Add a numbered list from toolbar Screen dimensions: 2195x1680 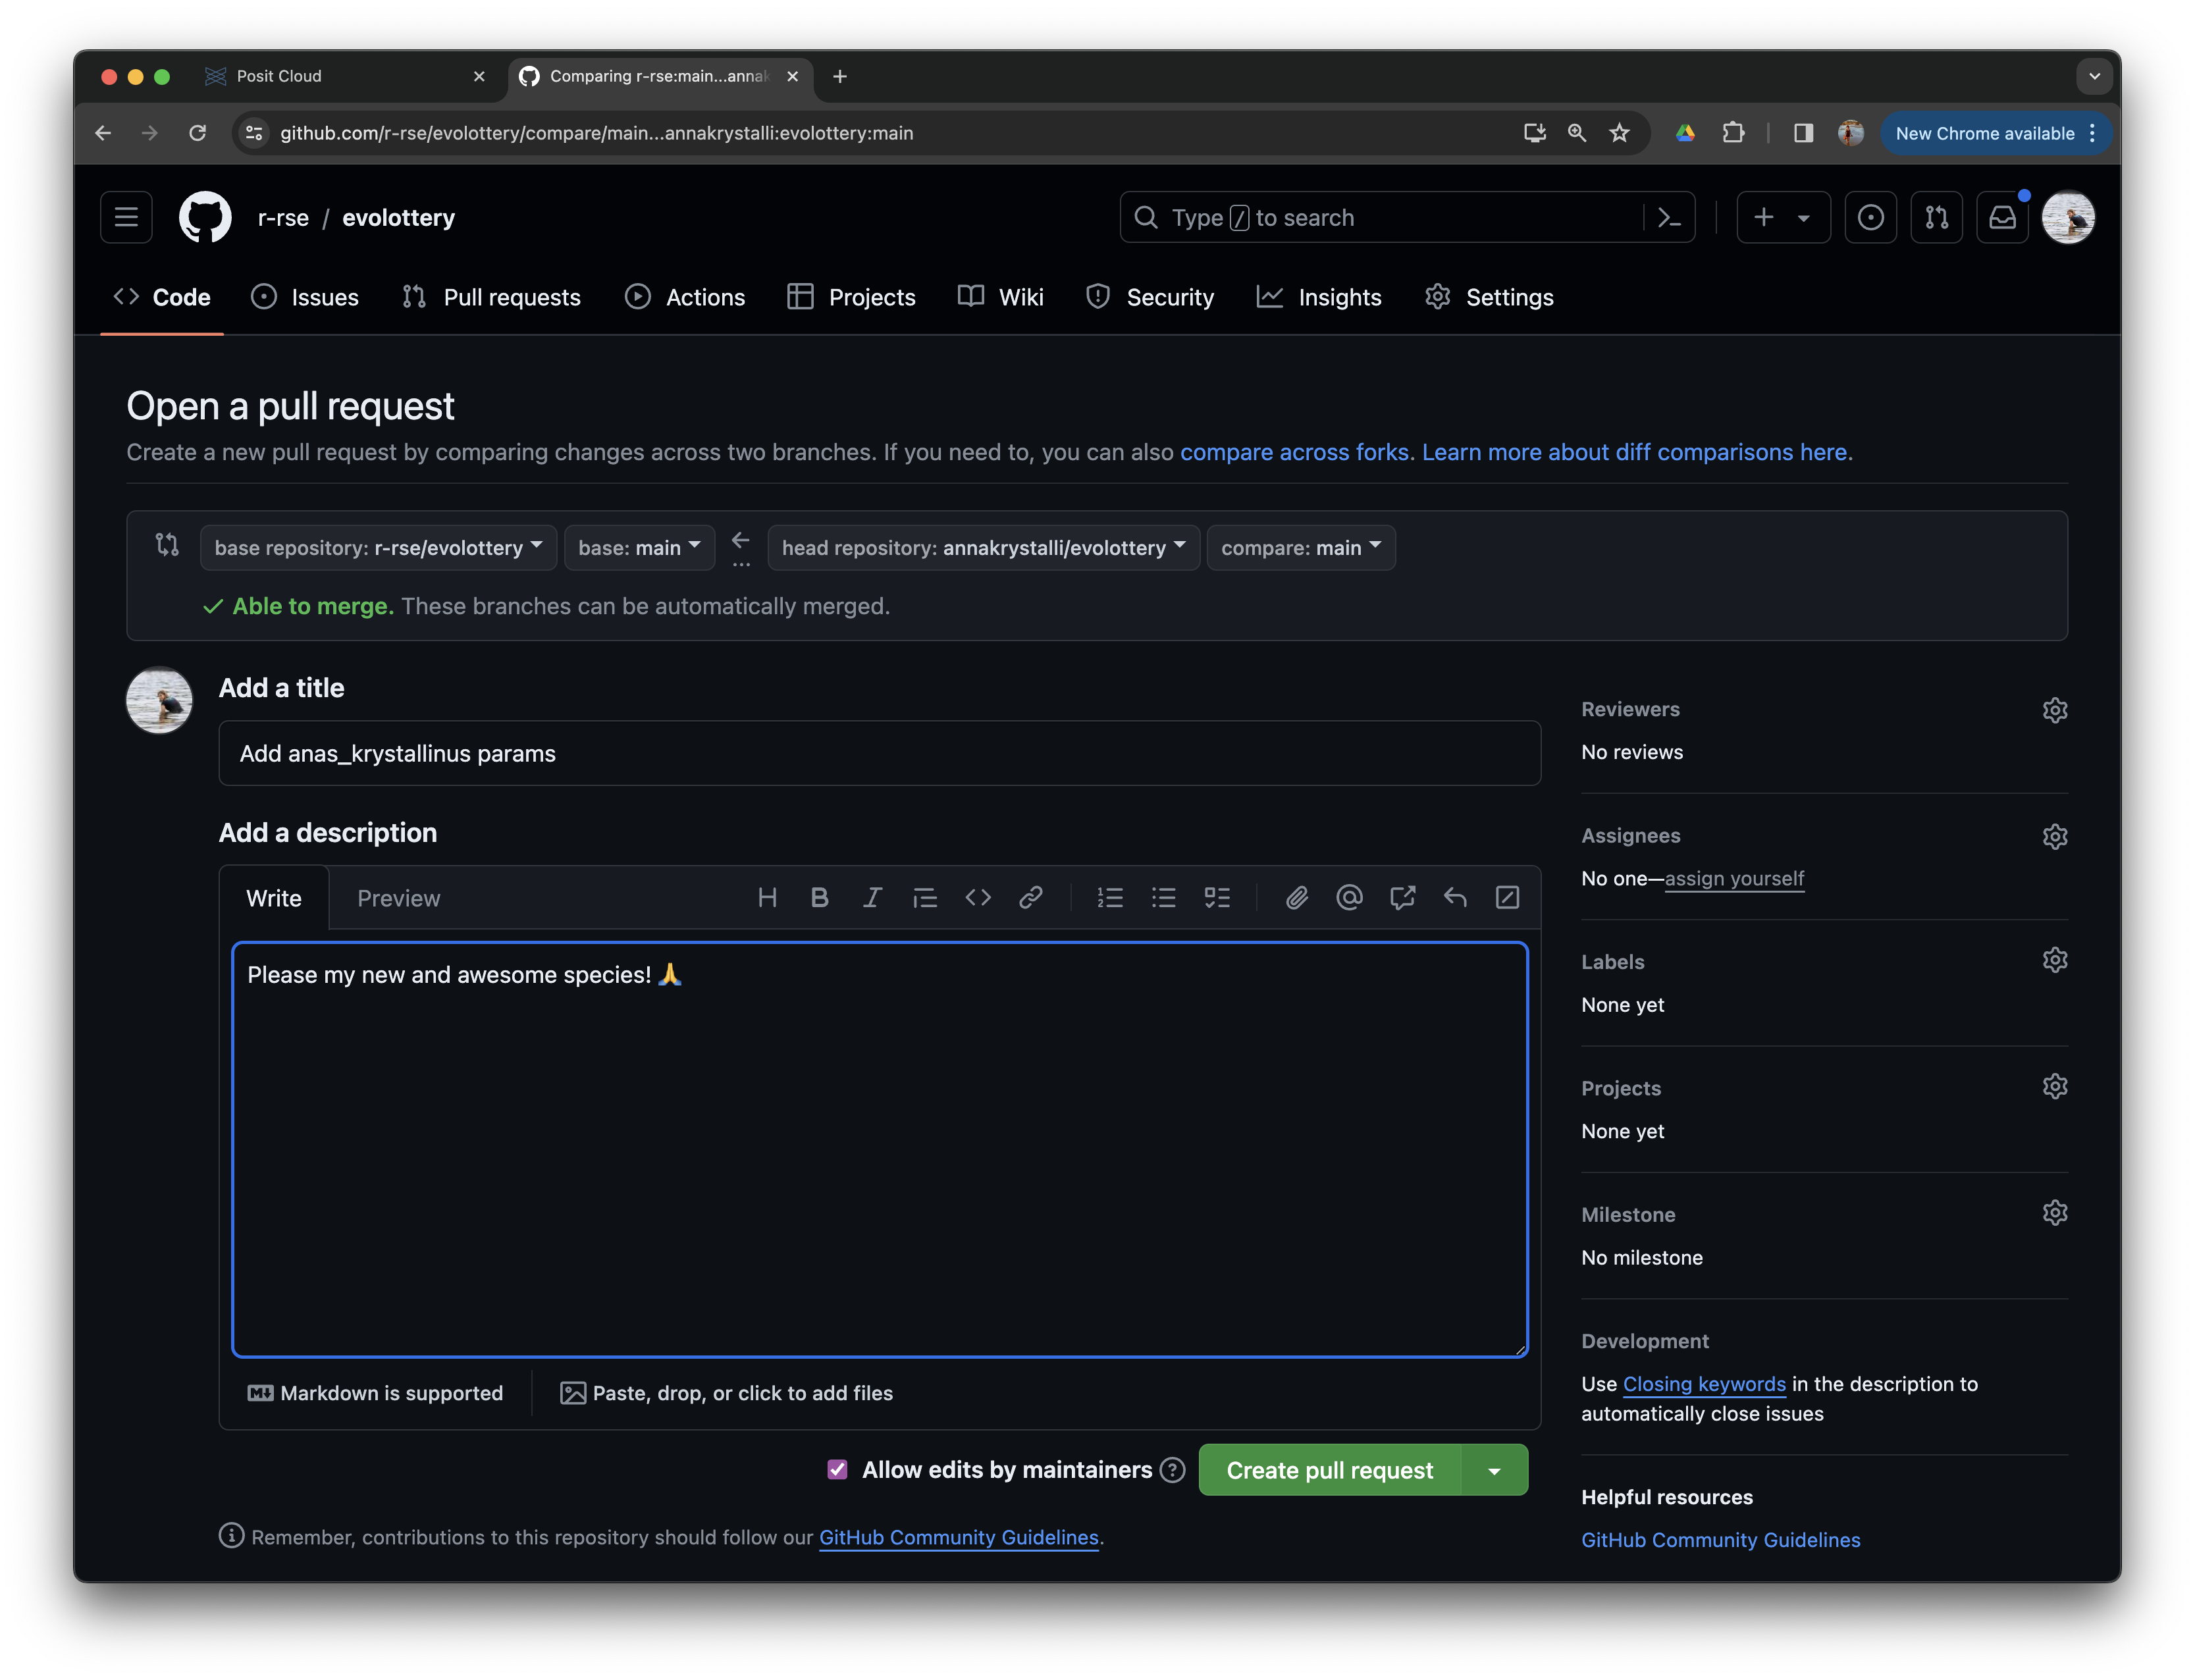pos(1110,897)
